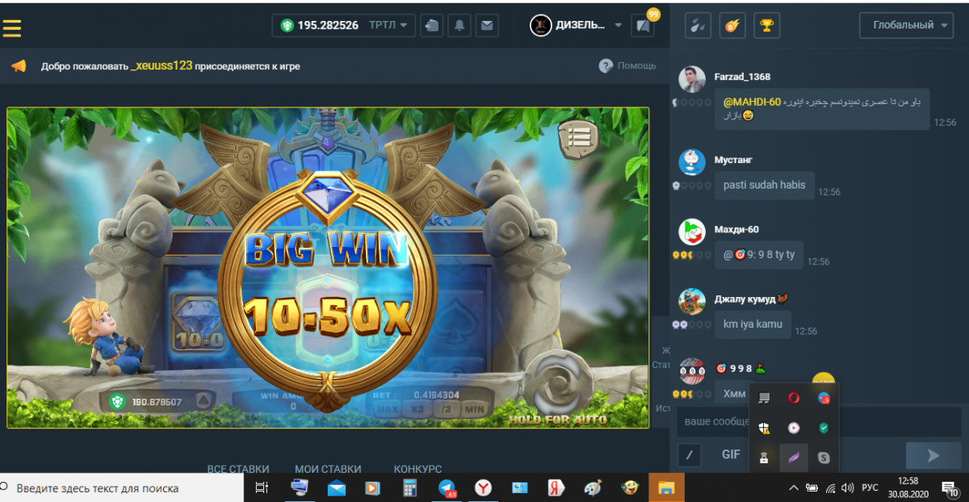Image resolution: width=969 pixels, height=502 pixels.
Task: Click the trophy icon above chat
Action: click(766, 25)
